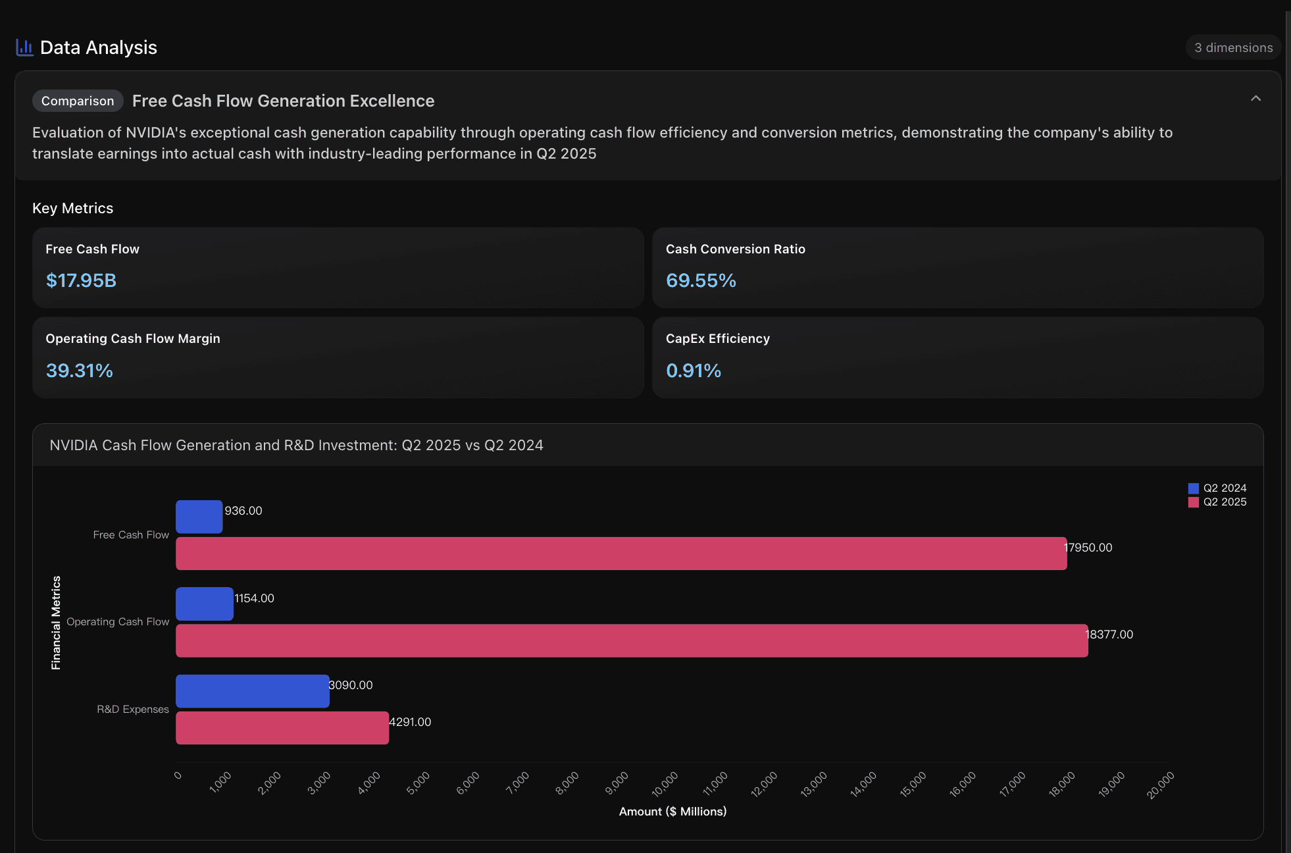The height and width of the screenshot is (853, 1291).
Task: Open the Cash Conversion Ratio metric card
Action: (957, 267)
